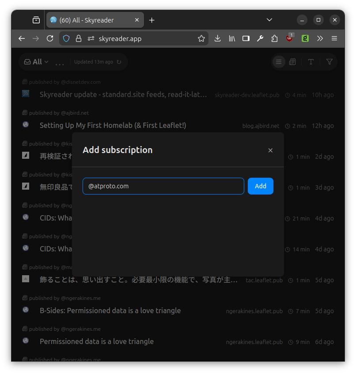Toggle the browser sidebar icon
This screenshot has width=356, height=374.
pos(246,39)
